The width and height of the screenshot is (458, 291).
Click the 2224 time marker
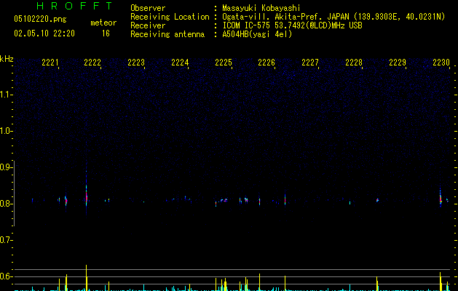coord(180,63)
